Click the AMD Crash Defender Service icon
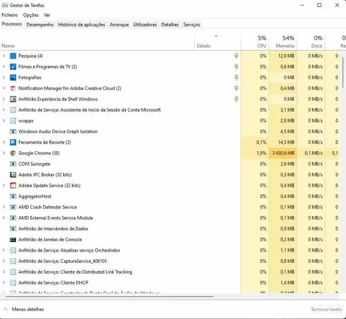Image resolution: width=346 pixels, height=319 pixels. (x=13, y=207)
